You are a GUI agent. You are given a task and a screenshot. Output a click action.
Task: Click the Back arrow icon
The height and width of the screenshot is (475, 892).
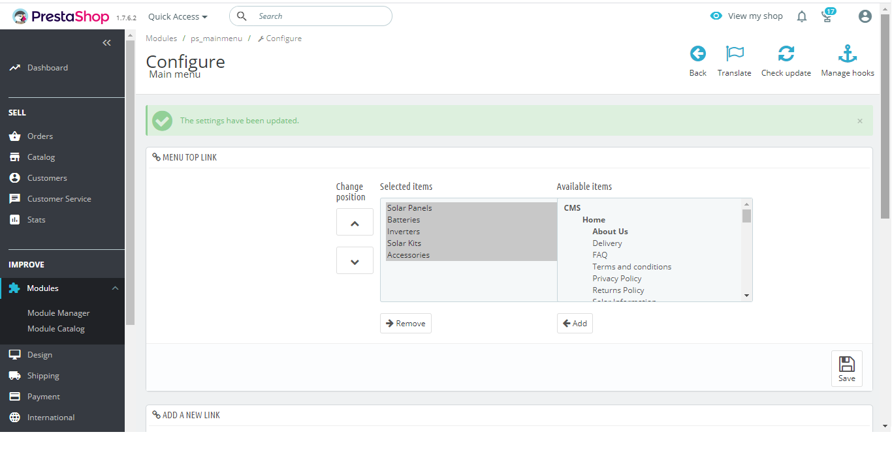tap(697, 54)
